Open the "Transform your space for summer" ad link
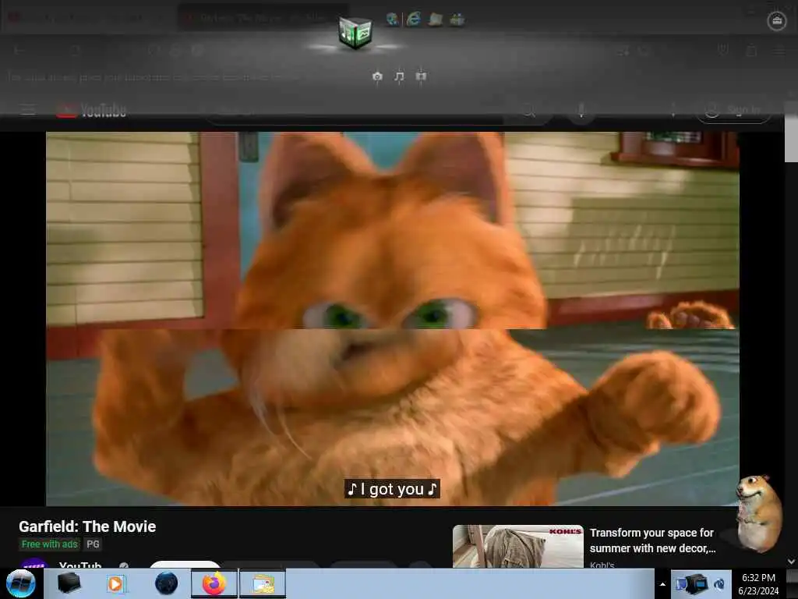Viewport: 798px width, 599px height. (x=652, y=541)
